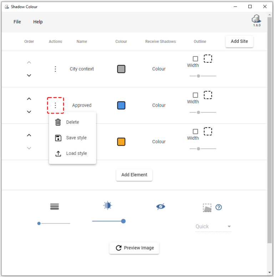Open the Help menu
The height and width of the screenshot is (277, 274).
tap(38, 22)
